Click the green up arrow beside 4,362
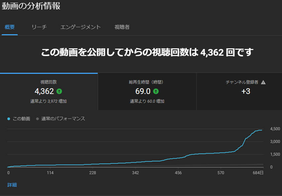This screenshot has height=196, width=282. click(x=59, y=91)
